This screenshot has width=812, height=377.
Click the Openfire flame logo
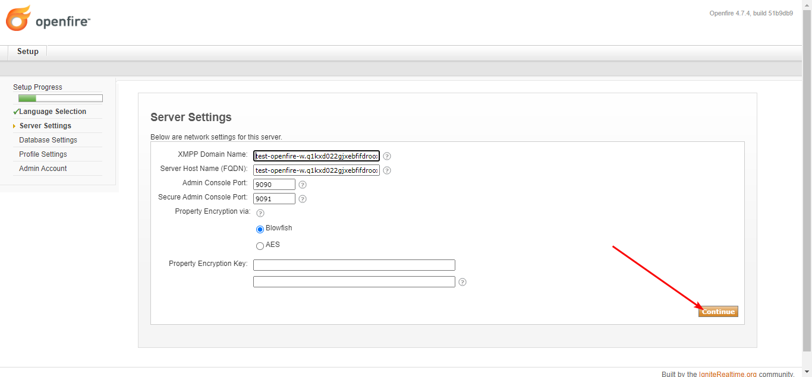coord(18,18)
